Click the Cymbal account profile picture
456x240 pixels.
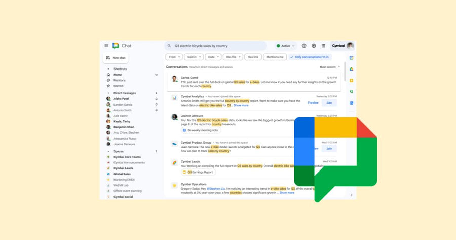(350, 46)
